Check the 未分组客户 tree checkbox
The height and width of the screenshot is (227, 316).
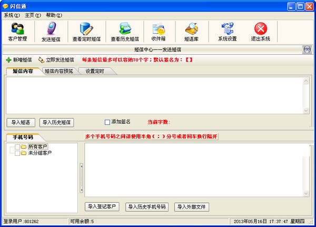point(17,153)
